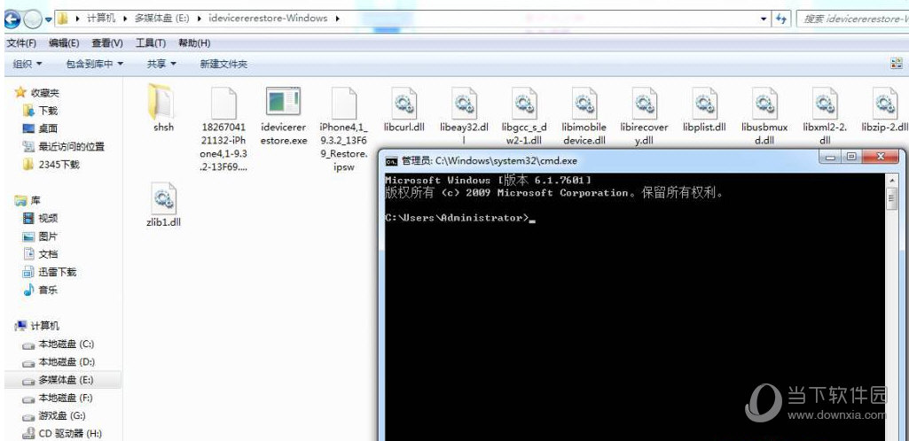Screen dimensions: 909x441
Task: Select 计算机 in the navigation pane
Action: point(37,326)
